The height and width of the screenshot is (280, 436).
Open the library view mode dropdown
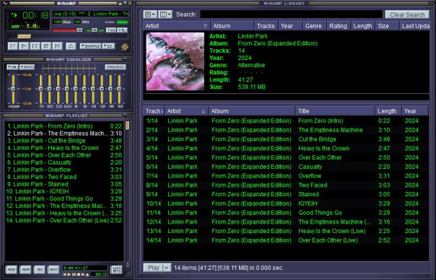[x=150, y=14]
